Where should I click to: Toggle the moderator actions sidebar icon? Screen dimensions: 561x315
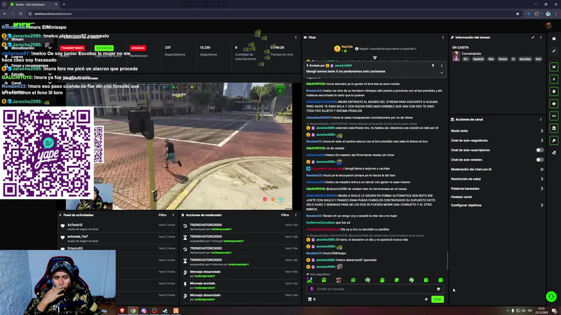click(x=554, y=128)
